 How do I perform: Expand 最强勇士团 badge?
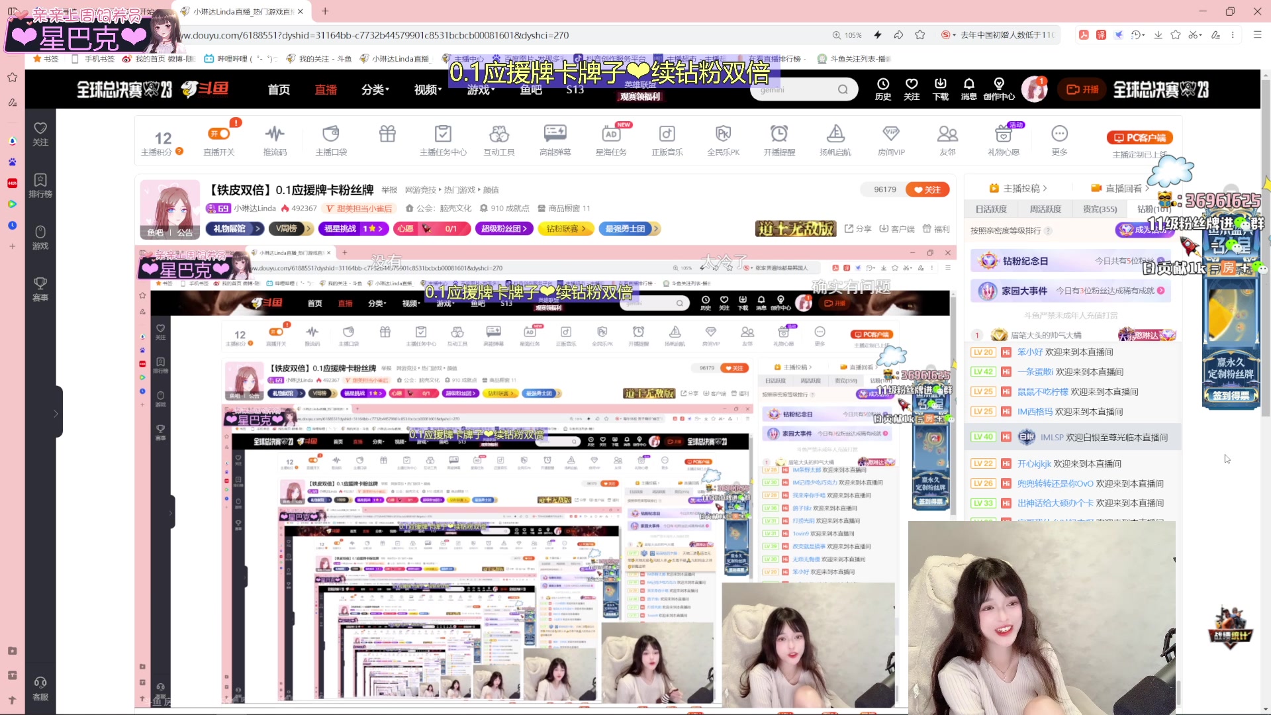tap(629, 228)
